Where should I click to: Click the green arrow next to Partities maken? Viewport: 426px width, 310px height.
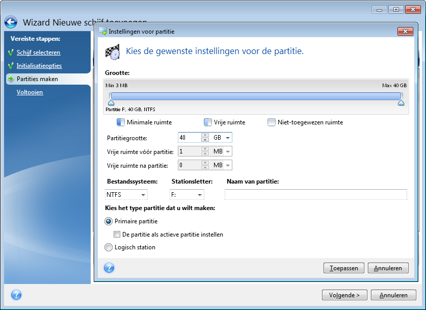click(x=11, y=79)
